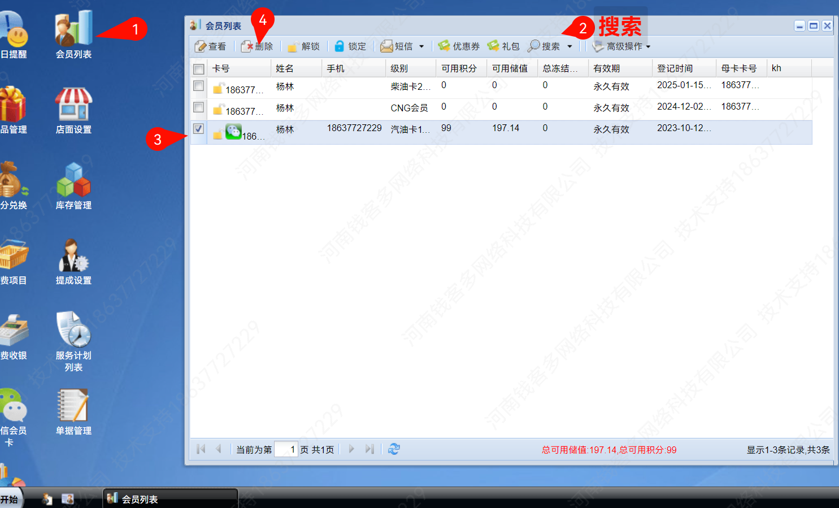Go to last page button
The image size is (839, 508).
[x=369, y=449]
